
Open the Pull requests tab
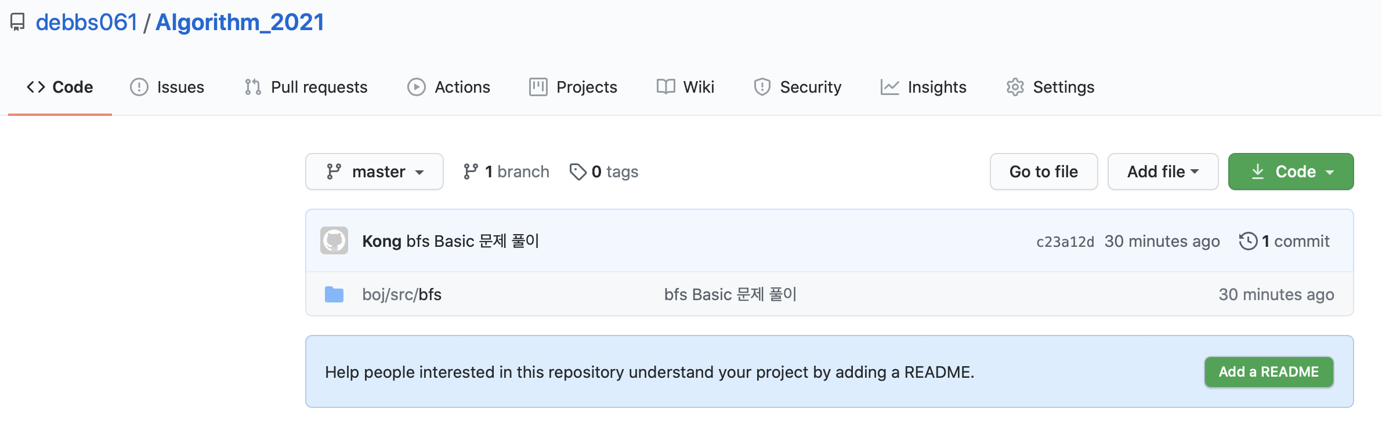tap(306, 87)
